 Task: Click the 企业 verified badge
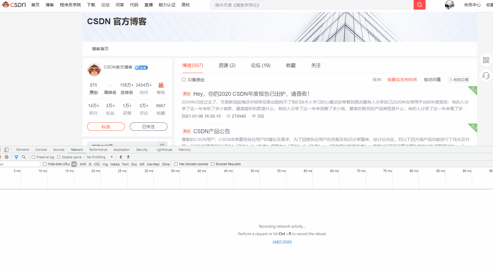point(141,68)
